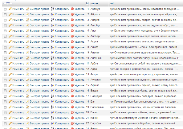This screenshot has height=129, width=183.
Task: Click the id cell 14
Action: tap(87, 80)
